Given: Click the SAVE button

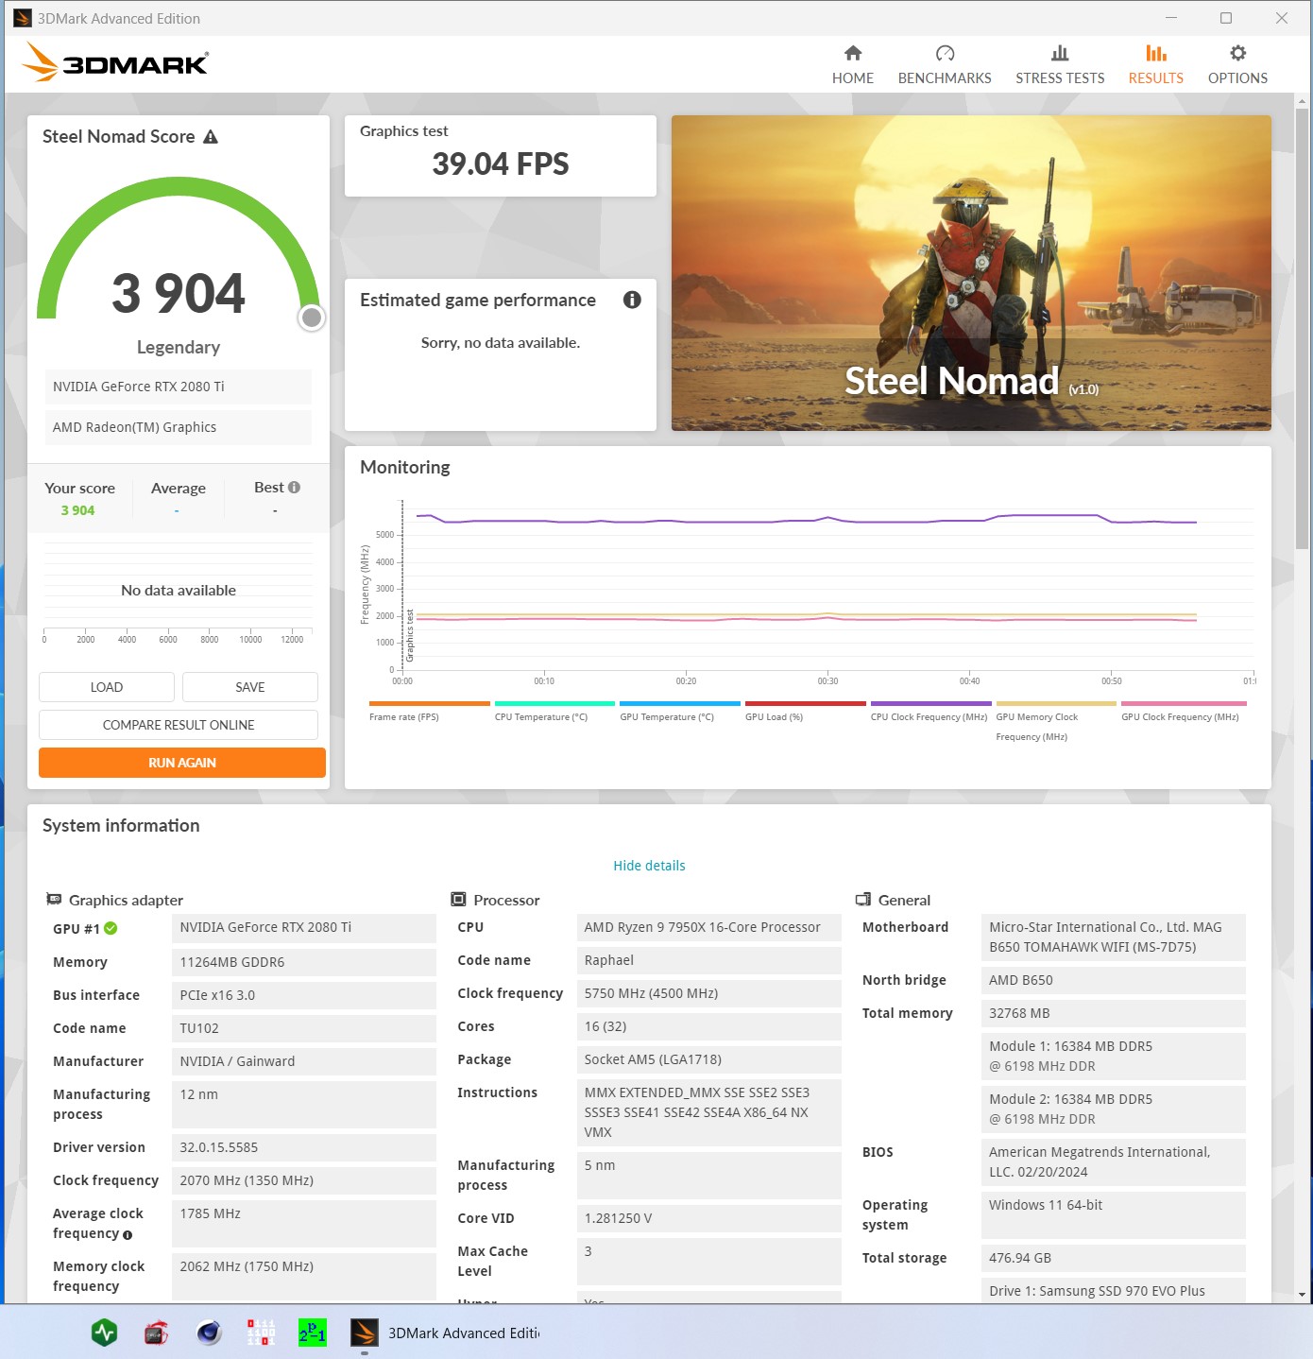Looking at the screenshot, I should tap(250, 687).
